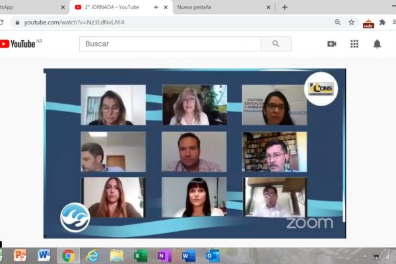
Task: Click in the Buscar search field
Action: click(168, 44)
